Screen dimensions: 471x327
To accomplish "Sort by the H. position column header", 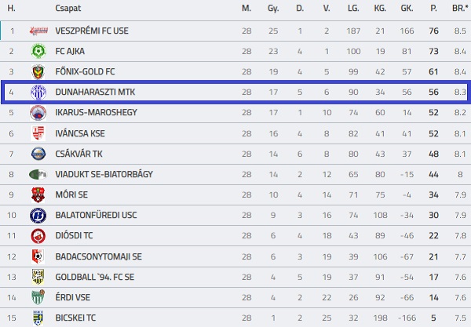I will (12, 8).
